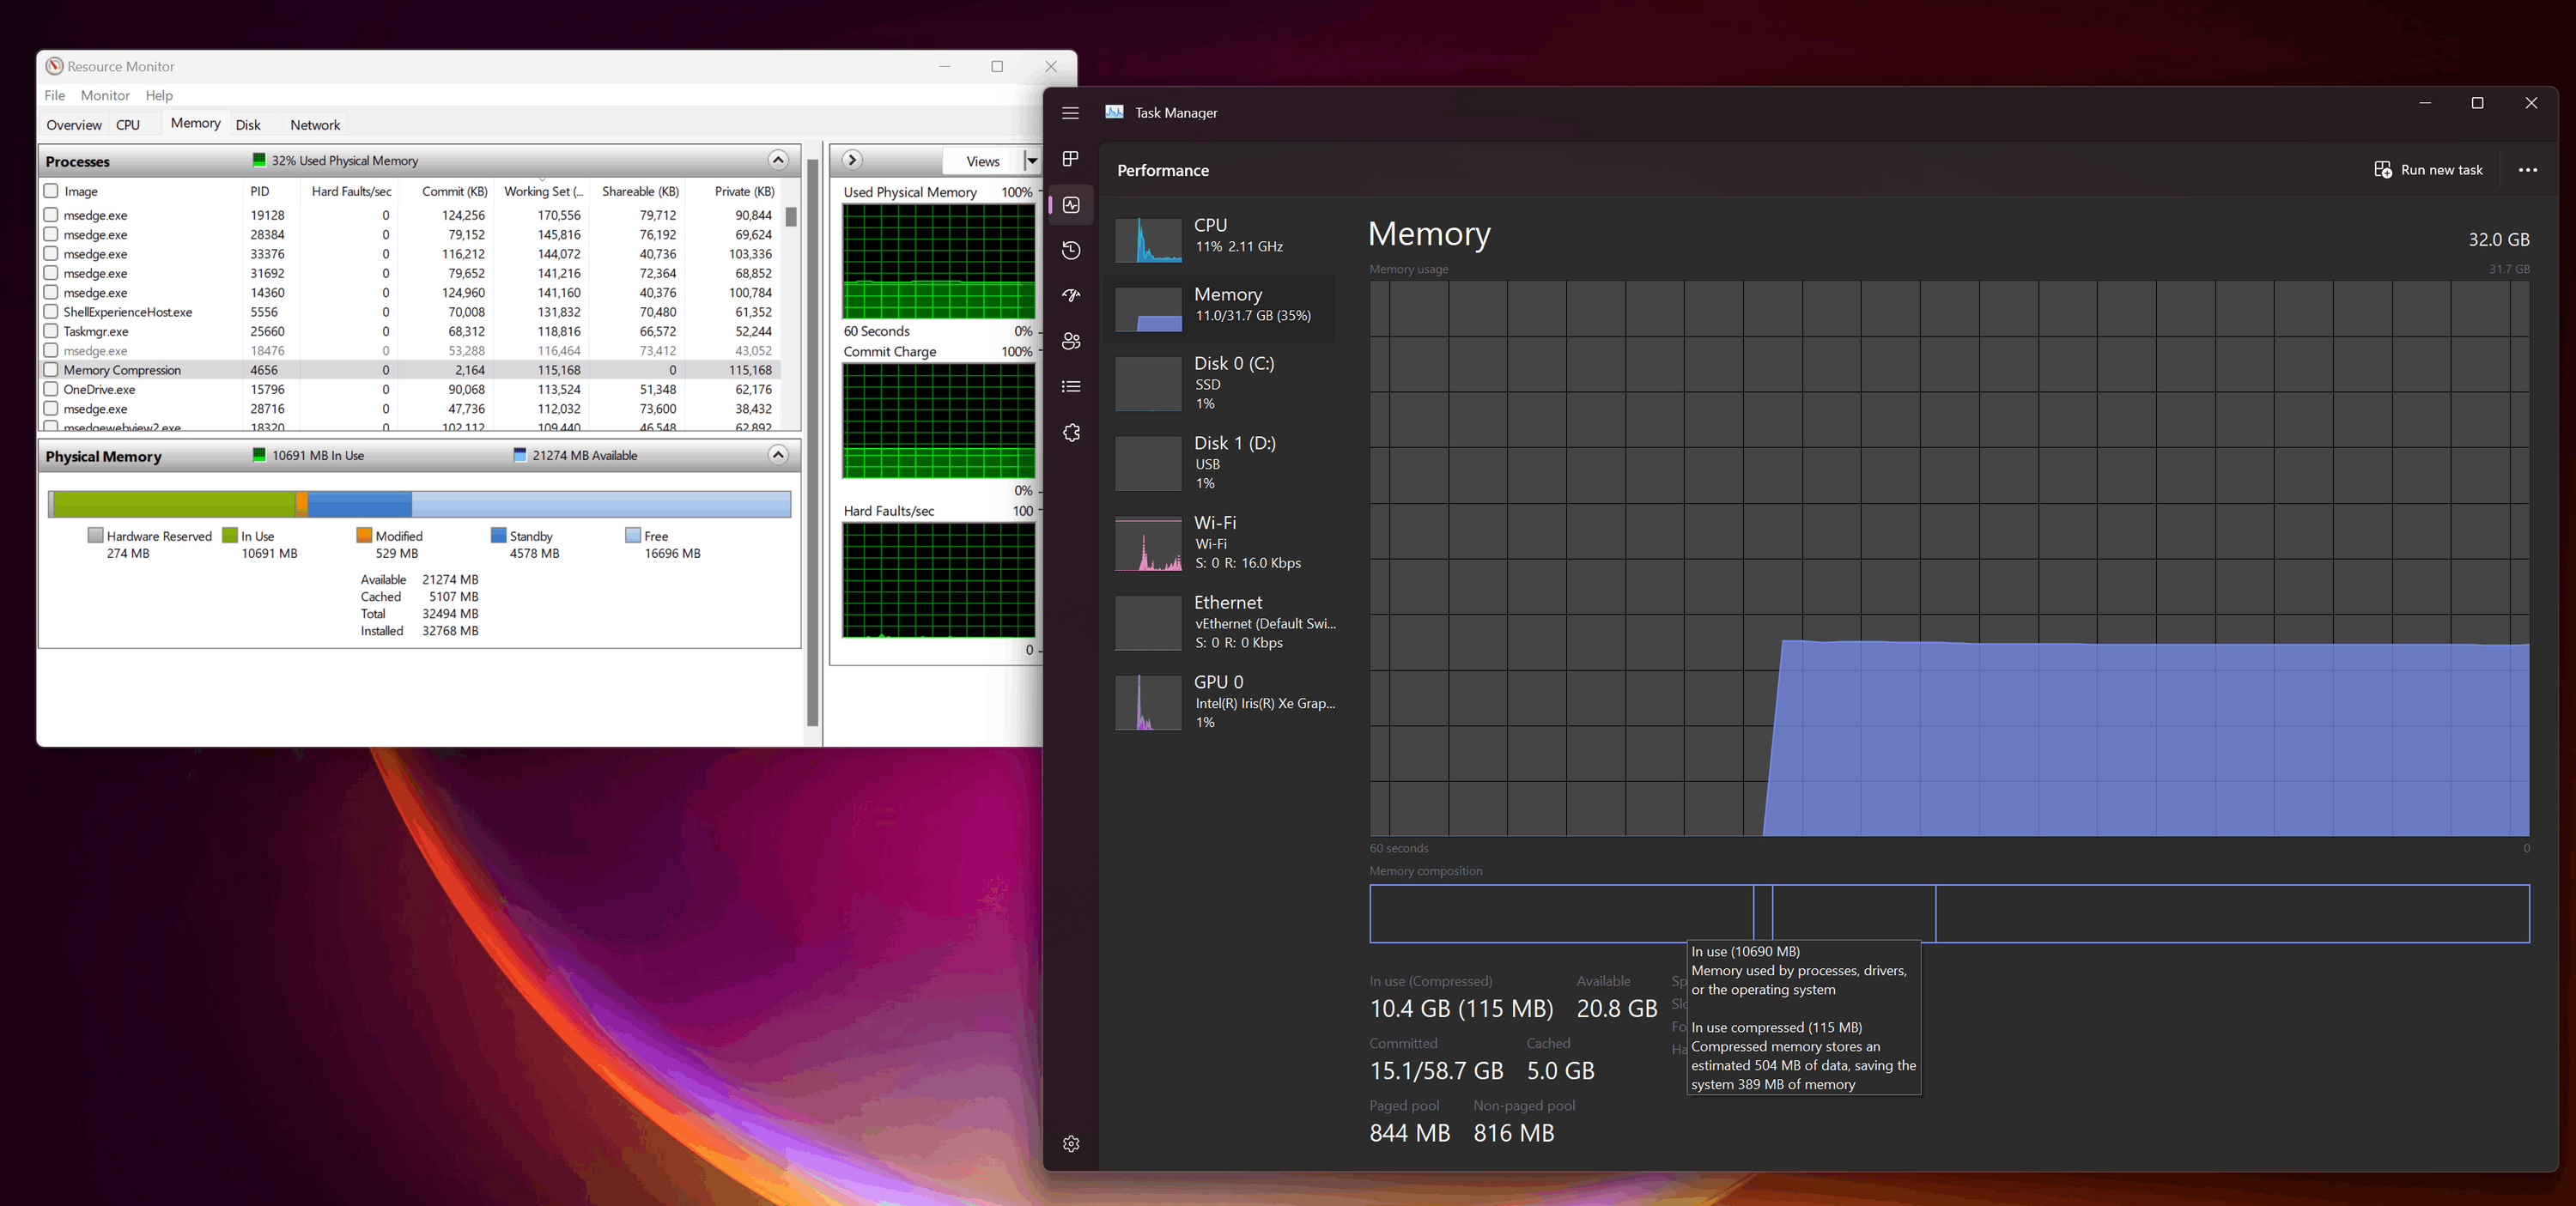Screen dimensions: 2576x1206
Task: Click Resource Monitor title bar app icon
Action: pyautogui.click(x=54, y=66)
